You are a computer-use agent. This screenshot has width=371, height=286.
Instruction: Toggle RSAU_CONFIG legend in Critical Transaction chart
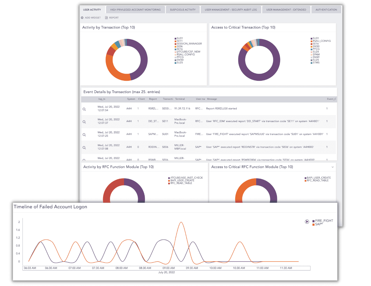321,41
